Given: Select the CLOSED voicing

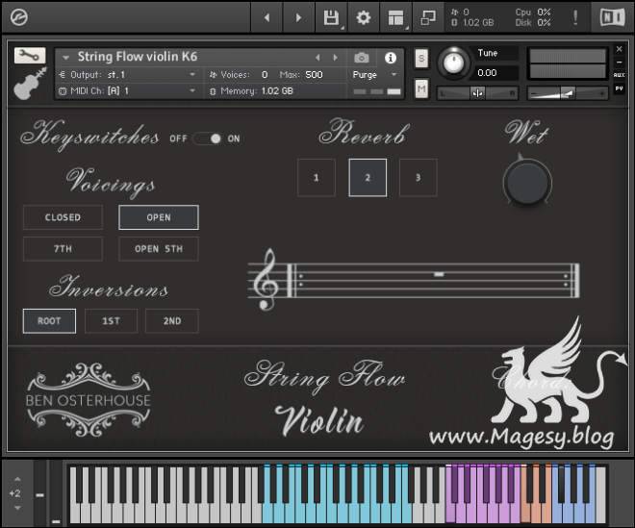Looking at the screenshot, I should tap(63, 217).
